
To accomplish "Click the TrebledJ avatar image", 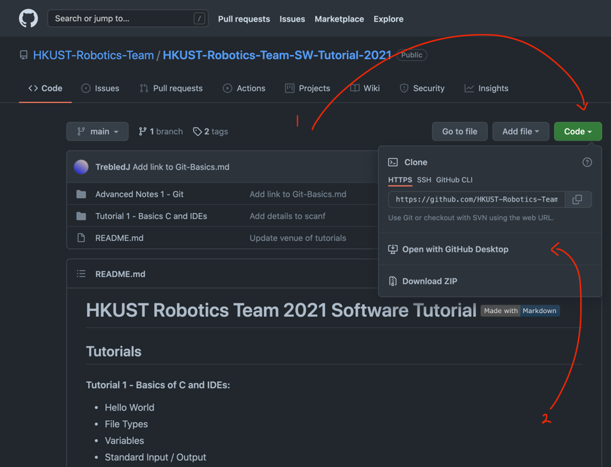I will [81, 167].
